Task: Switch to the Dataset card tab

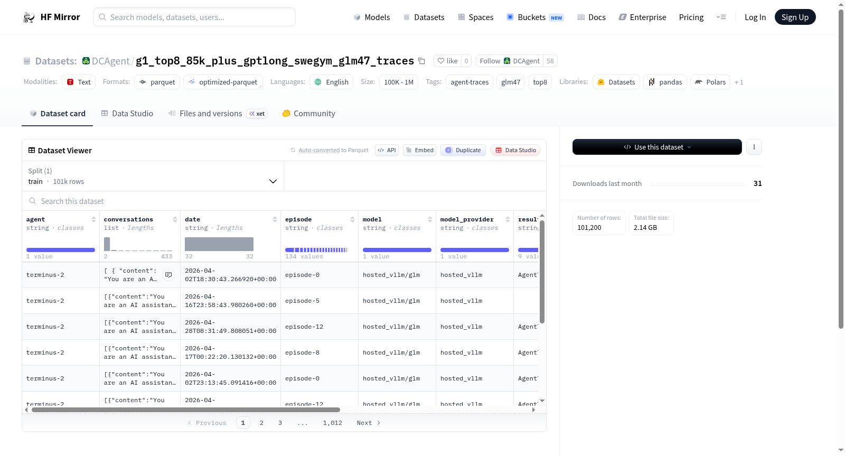Action: (x=57, y=114)
